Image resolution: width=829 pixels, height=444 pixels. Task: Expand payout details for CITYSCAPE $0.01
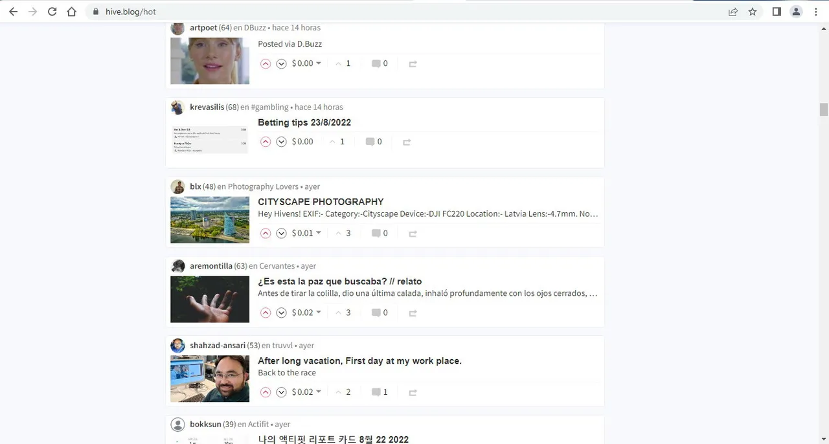(306, 233)
